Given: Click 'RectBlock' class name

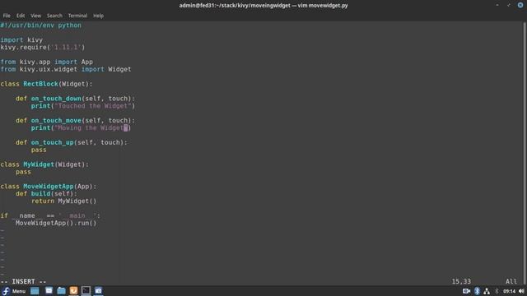Looking at the screenshot, I should [40, 84].
